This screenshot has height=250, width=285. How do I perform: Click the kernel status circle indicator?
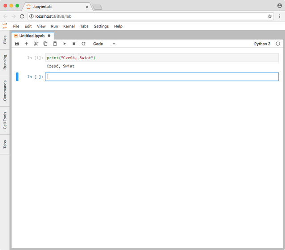(x=278, y=44)
